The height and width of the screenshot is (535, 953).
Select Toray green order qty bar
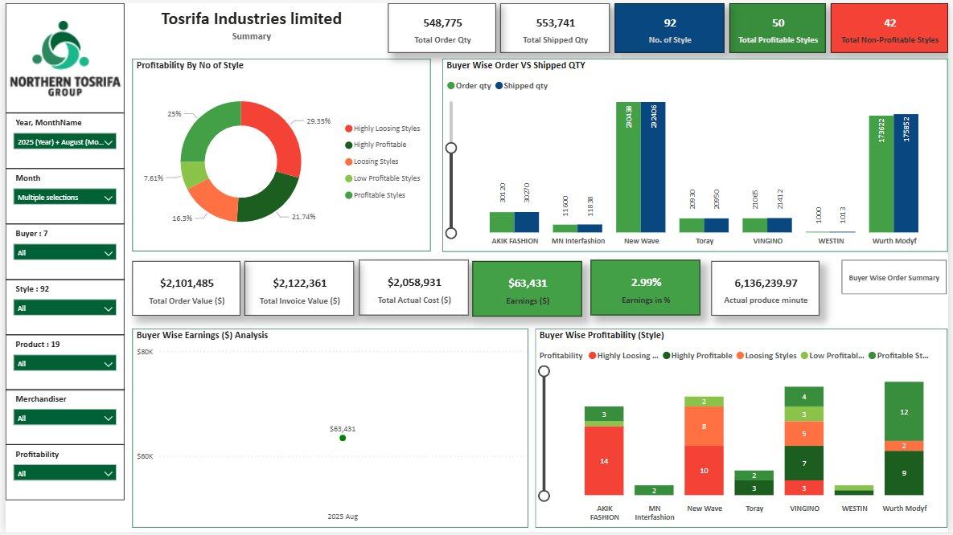[692, 226]
